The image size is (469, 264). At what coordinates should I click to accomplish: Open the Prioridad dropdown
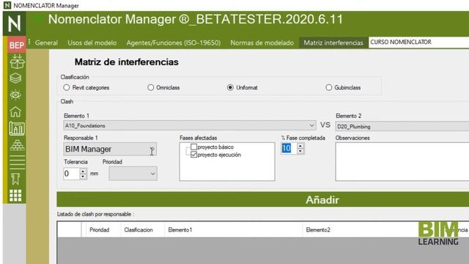(x=133, y=174)
